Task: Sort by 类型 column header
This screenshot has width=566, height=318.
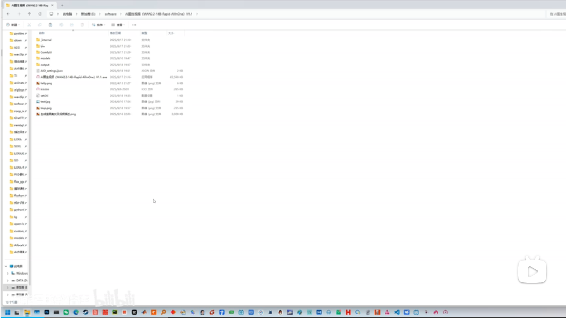Action: (x=144, y=33)
